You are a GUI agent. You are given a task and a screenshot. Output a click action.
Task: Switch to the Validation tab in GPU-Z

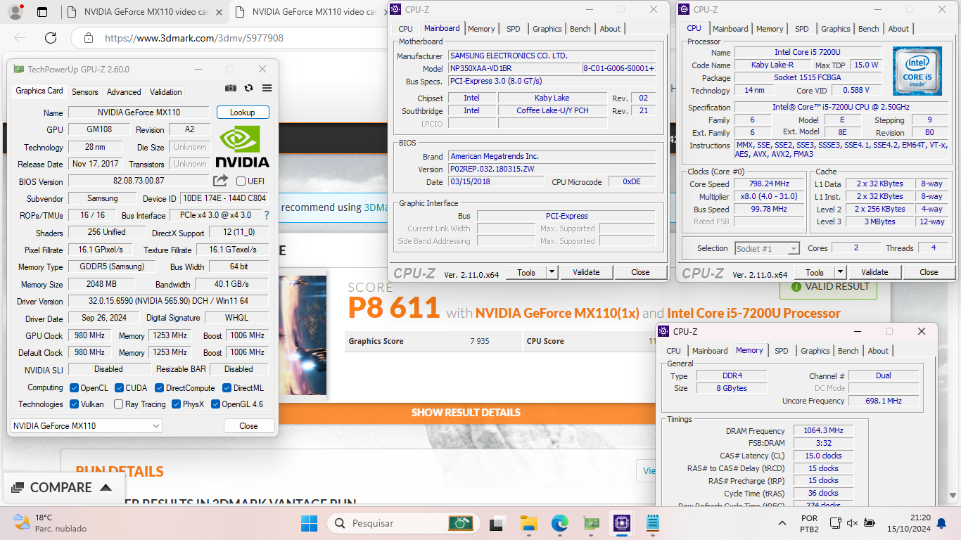(x=166, y=92)
